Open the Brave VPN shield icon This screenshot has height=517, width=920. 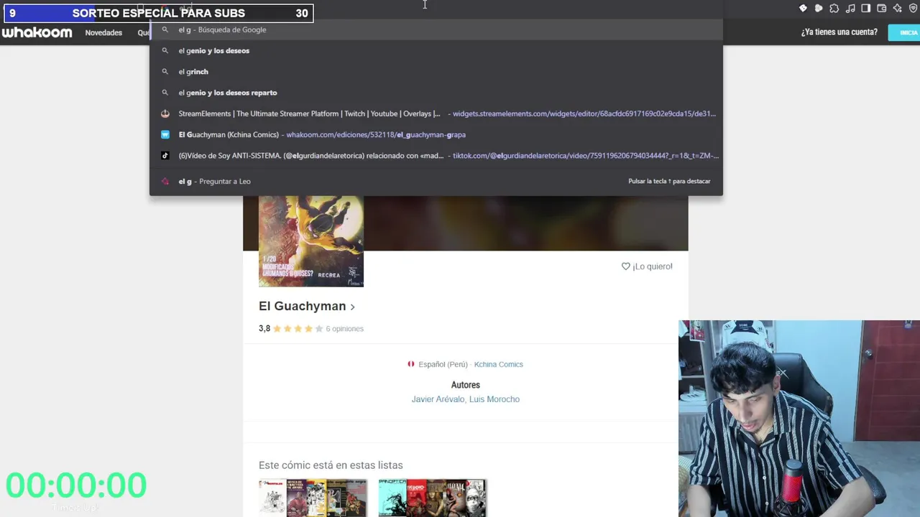tap(914, 8)
